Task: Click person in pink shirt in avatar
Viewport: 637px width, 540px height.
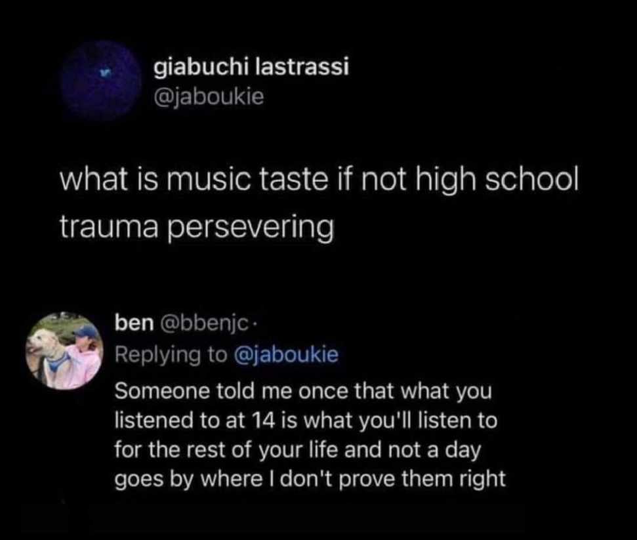Action: [x=83, y=357]
